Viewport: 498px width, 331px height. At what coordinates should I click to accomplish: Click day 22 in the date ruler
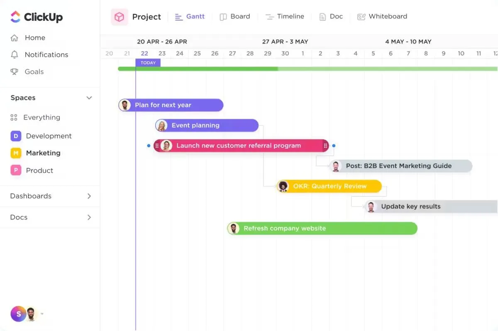point(144,53)
